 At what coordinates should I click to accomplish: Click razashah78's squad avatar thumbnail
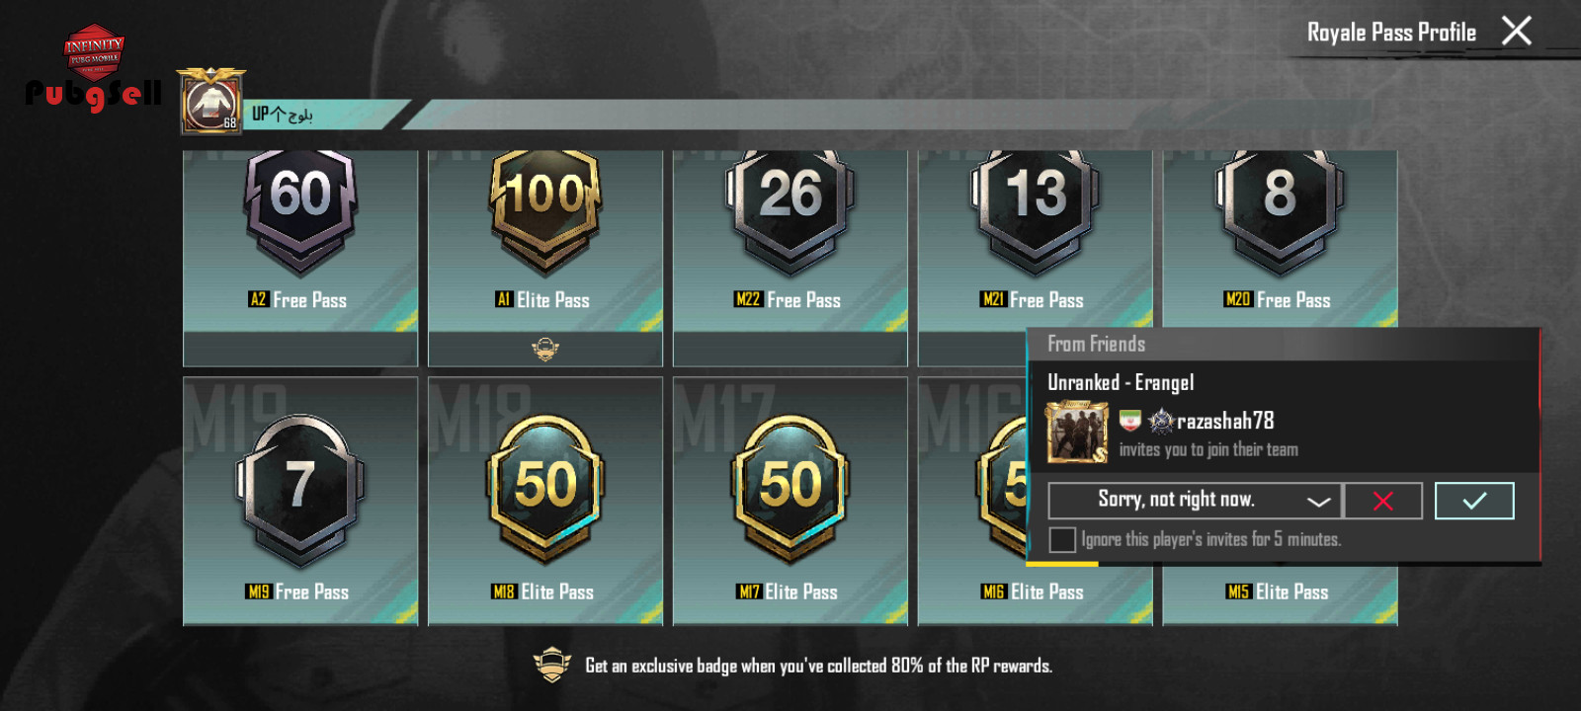tap(1077, 433)
